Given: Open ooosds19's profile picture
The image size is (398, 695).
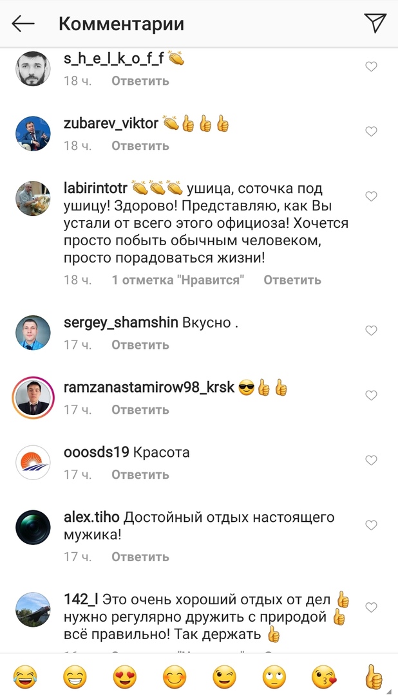Looking at the screenshot, I should 33,463.
